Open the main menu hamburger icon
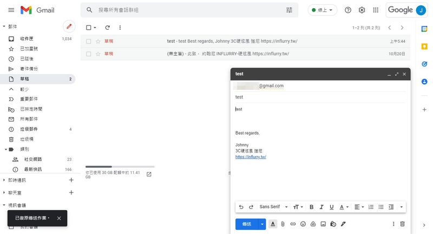The height and width of the screenshot is (234, 433). tap(11, 10)
